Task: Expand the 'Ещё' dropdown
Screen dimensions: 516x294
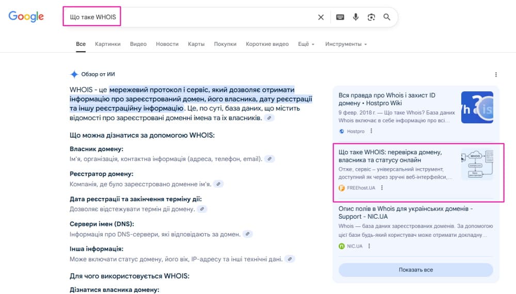Action: pyautogui.click(x=306, y=44)
